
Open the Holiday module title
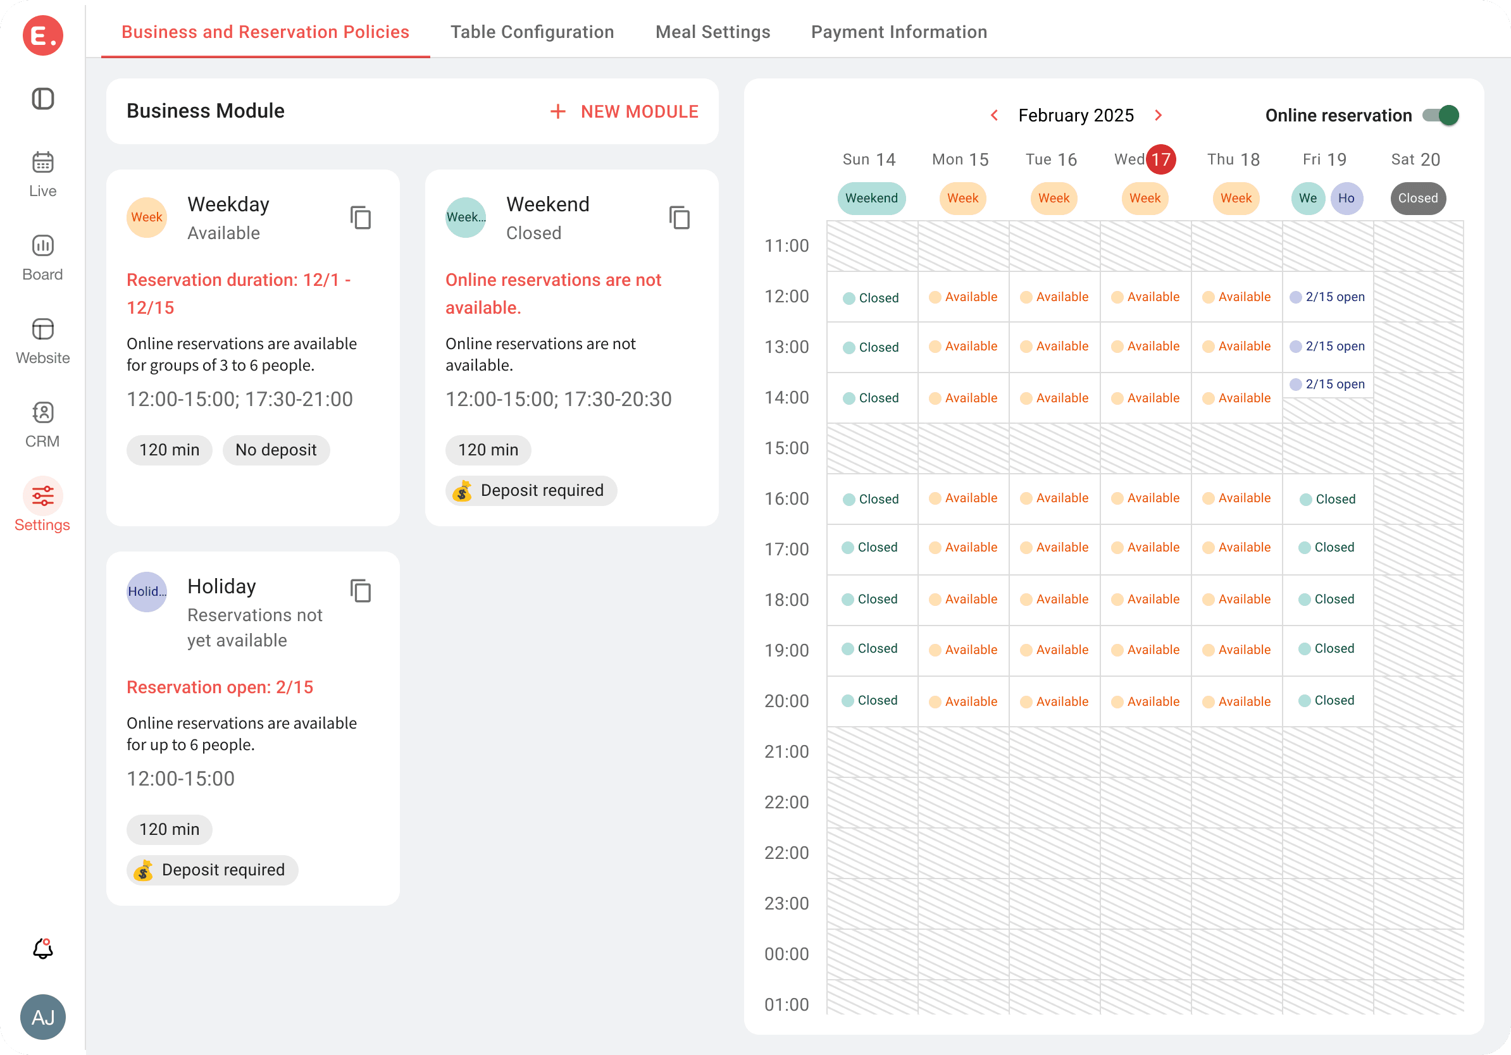click(x=222, y=586)
